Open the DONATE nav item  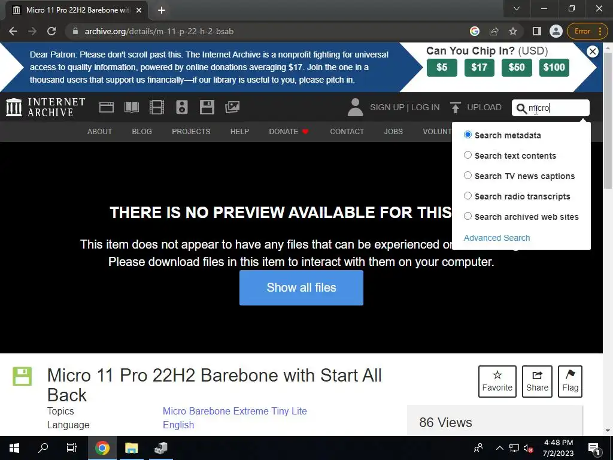[289, 131]
